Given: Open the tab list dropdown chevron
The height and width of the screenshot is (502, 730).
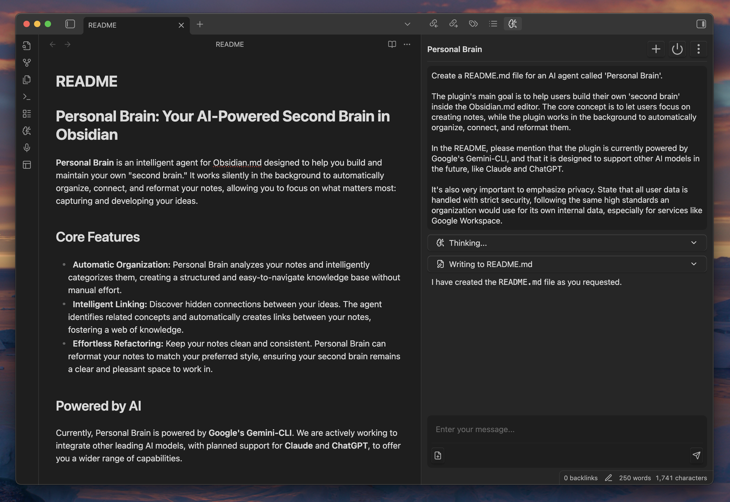Looking at the screenshot, I should coord(407,24).
